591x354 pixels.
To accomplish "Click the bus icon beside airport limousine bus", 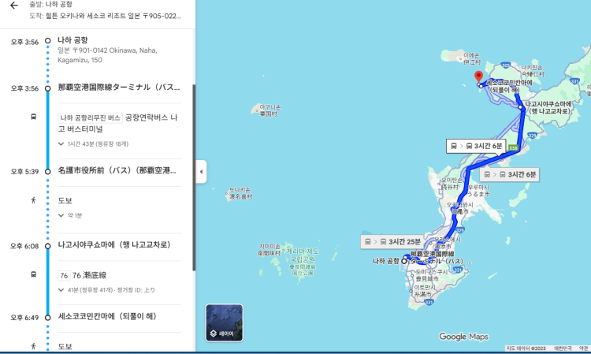I will [33, 117].
